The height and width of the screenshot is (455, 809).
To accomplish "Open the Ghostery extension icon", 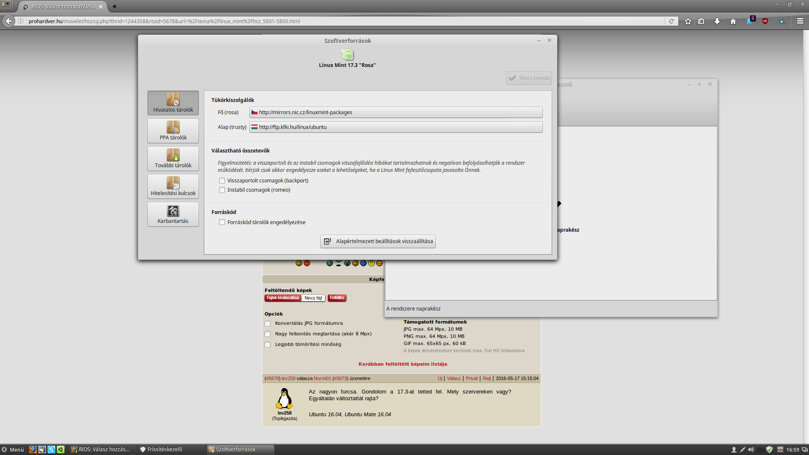I will (x=750, y=20).
